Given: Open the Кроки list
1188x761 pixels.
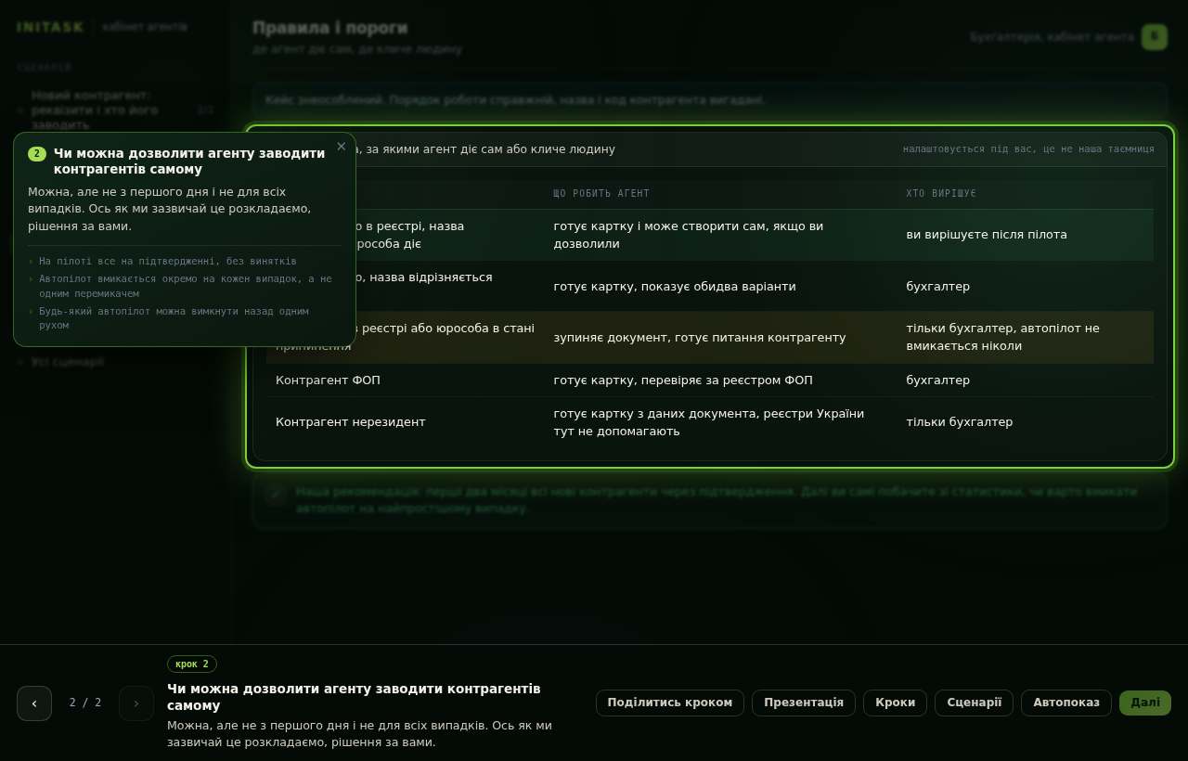Looking at the screenshot, I should coord(896,703).
